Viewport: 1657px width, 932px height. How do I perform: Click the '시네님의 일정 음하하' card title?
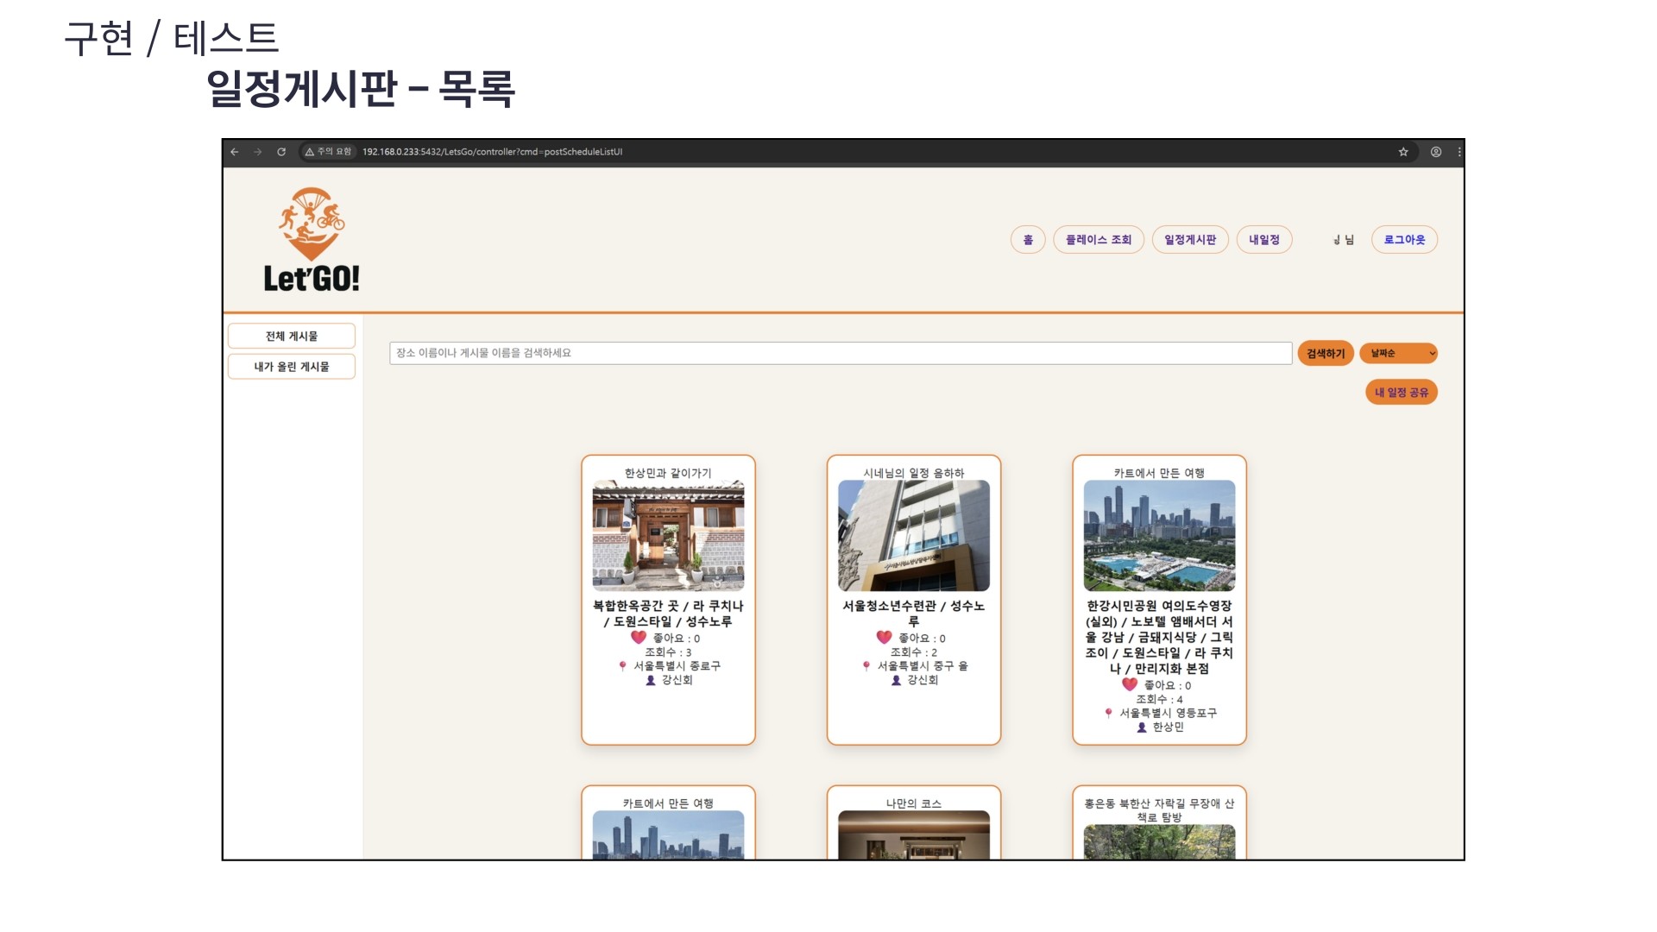(914, 473)
